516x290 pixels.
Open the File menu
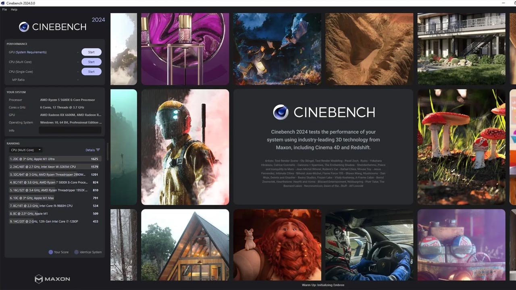coord(5,9)
